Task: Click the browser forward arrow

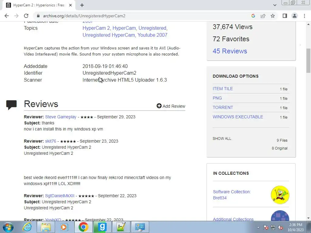Action: [x=16, y=16]
